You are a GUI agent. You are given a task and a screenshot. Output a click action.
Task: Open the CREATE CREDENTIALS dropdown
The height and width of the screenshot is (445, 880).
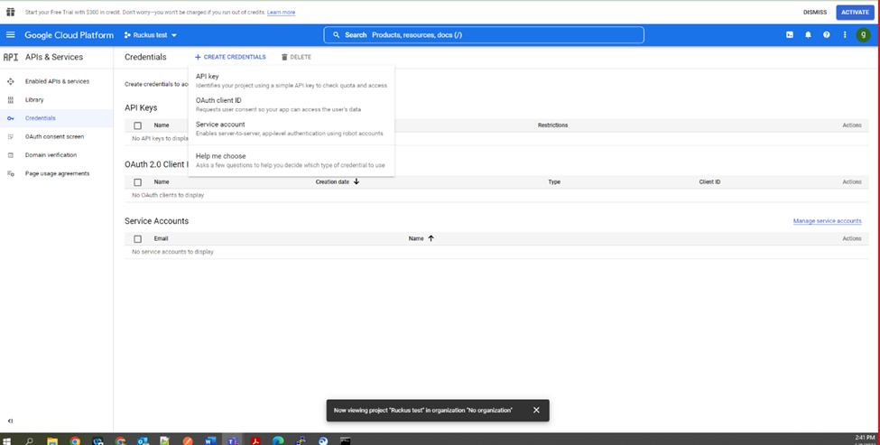point(230,57)
